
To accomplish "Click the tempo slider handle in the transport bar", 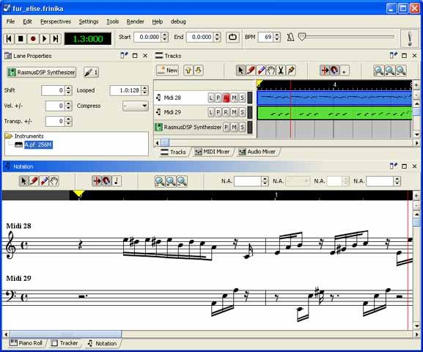I will click(302, 37).
